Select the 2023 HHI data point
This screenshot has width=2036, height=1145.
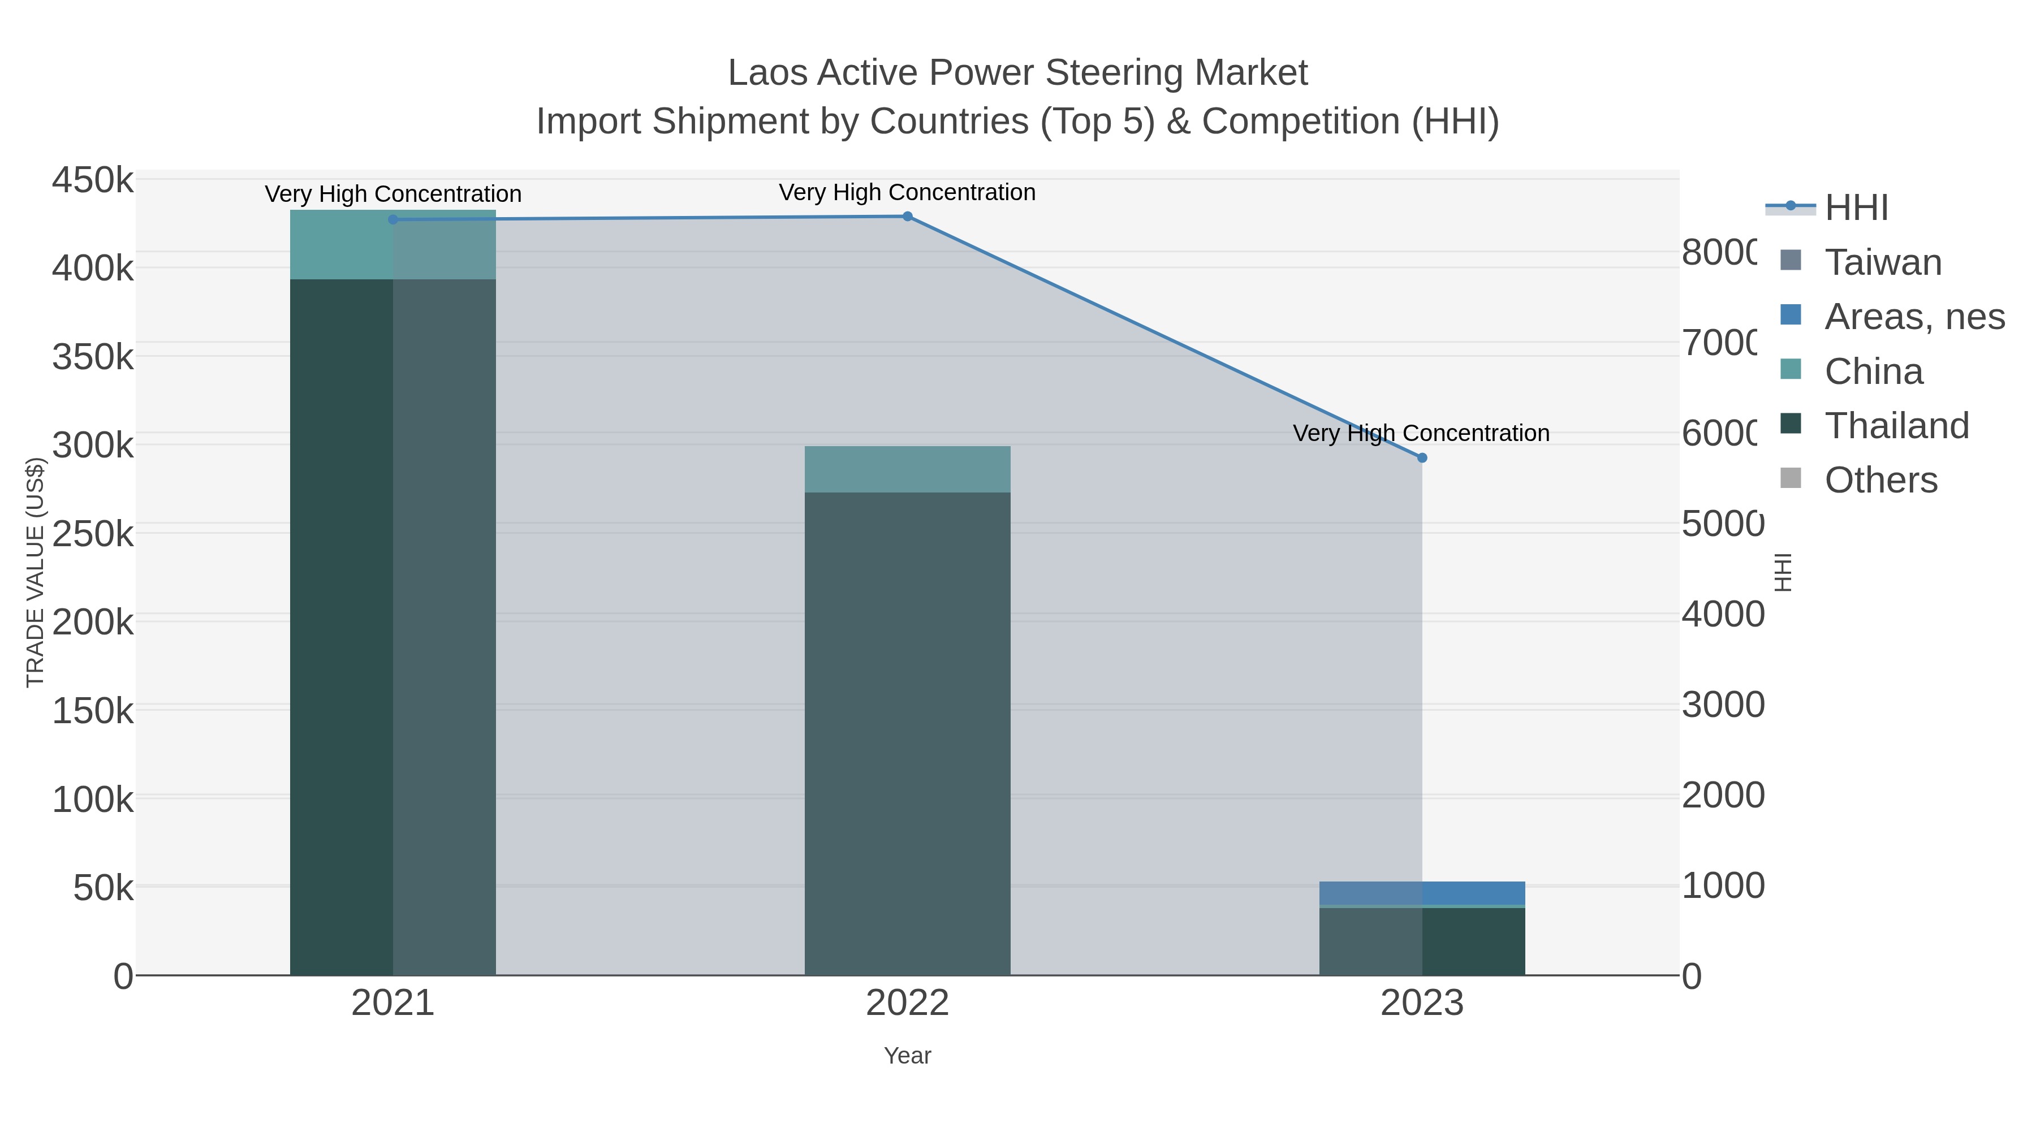point(1422,457)
